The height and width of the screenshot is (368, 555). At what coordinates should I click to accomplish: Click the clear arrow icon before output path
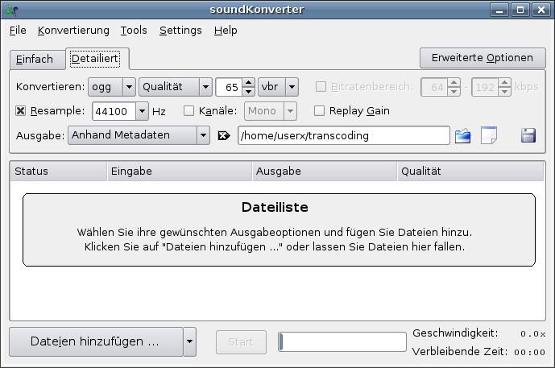pos(224,135)
